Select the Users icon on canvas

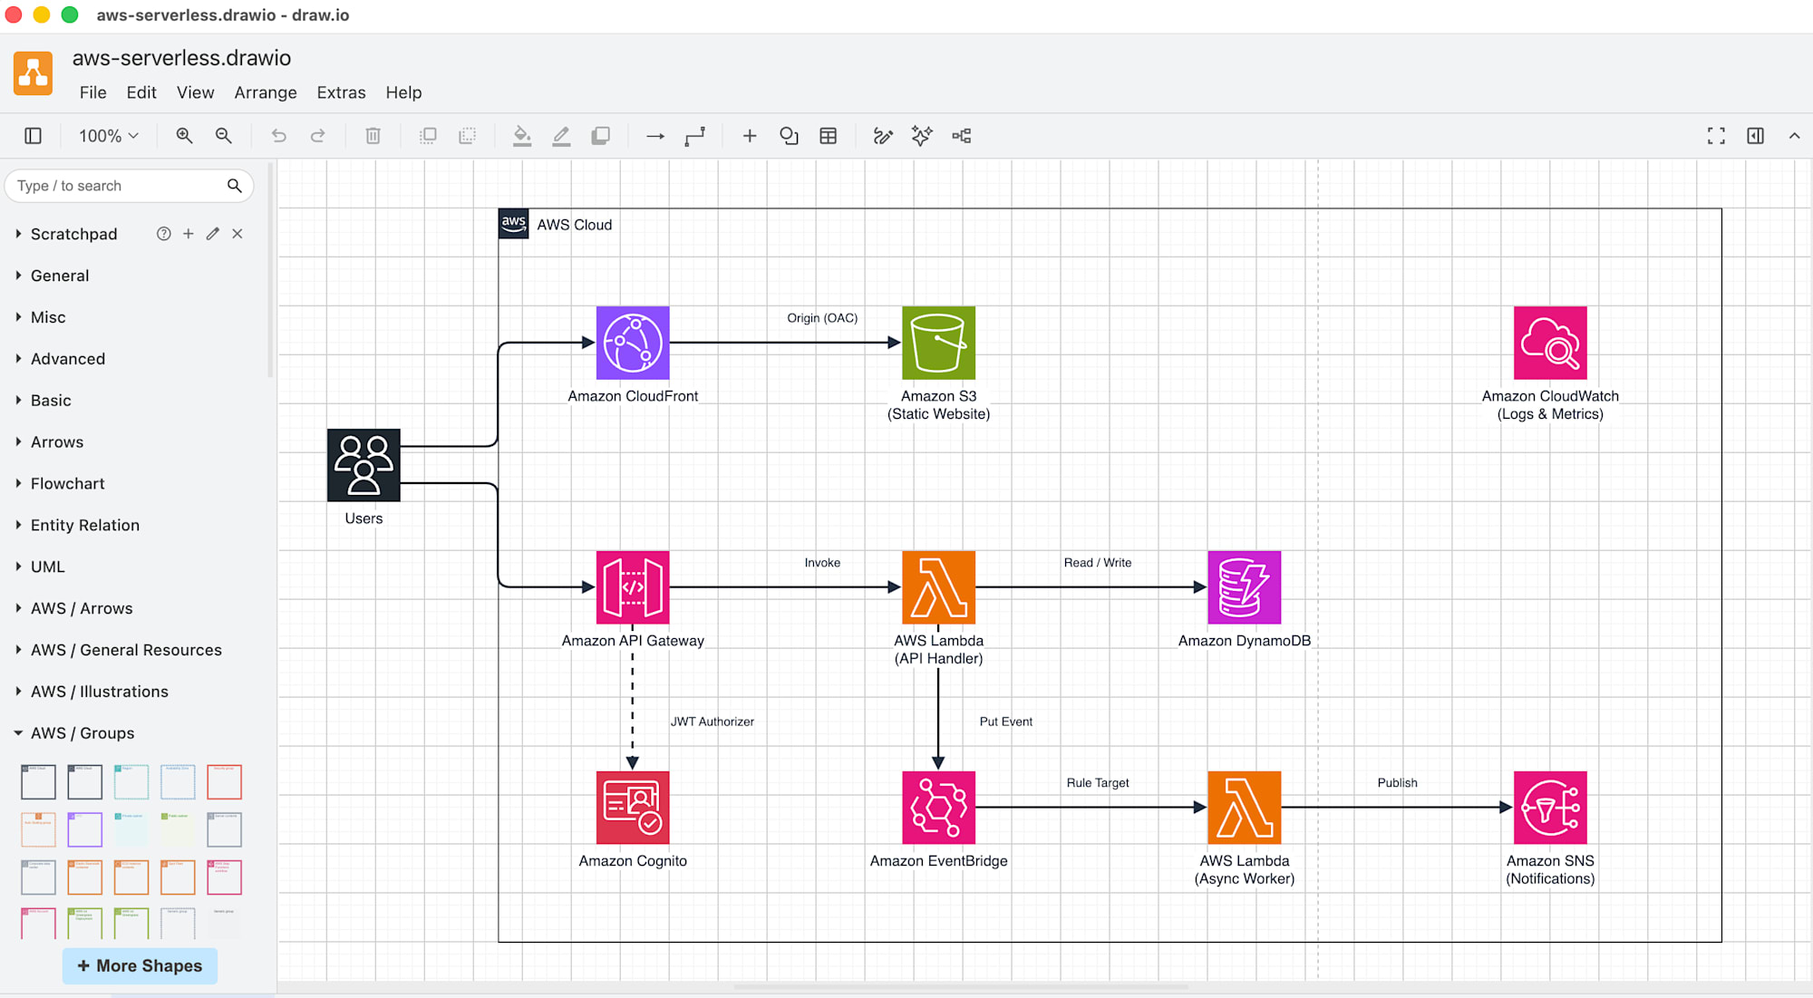[x=364, y=465]
